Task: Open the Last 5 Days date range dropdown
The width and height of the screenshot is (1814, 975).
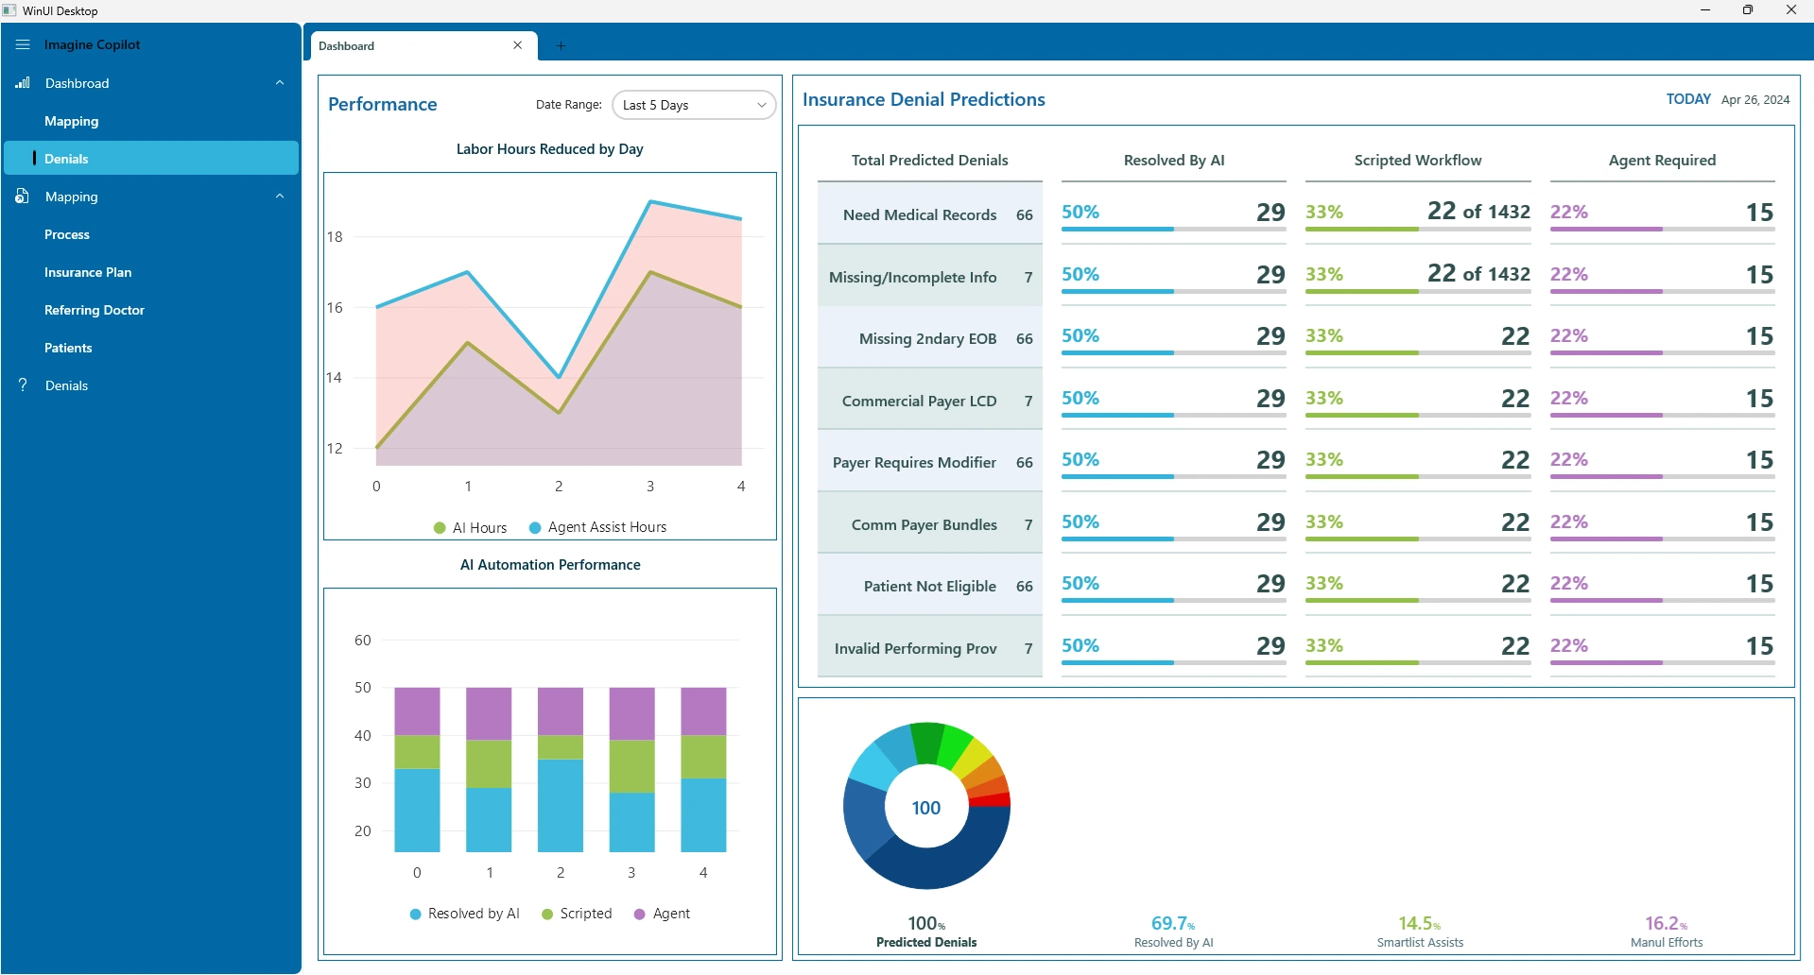Action: (x=694, y=105)
